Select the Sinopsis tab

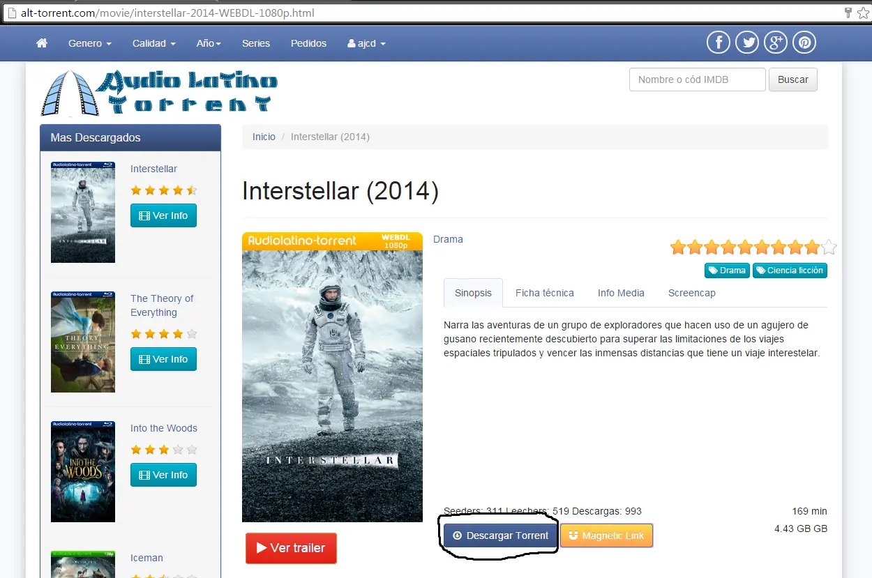[474, 293]
